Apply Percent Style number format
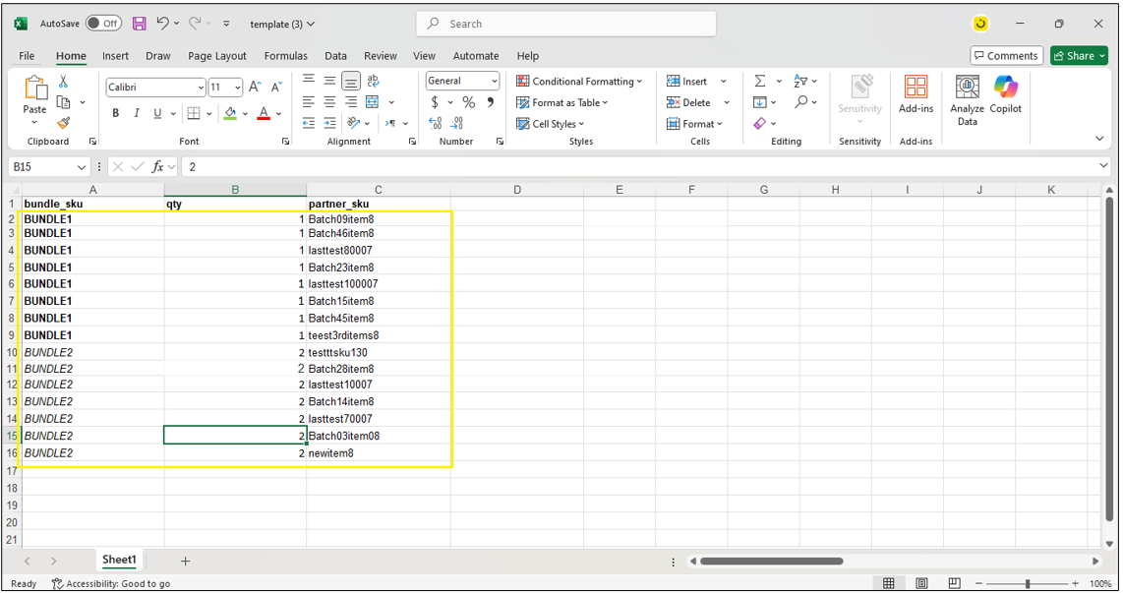 (x=469, y=102)
